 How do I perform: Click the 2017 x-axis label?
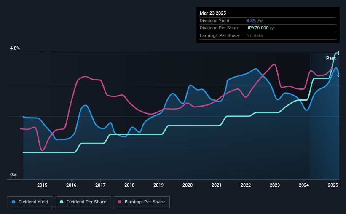[100, 185]
